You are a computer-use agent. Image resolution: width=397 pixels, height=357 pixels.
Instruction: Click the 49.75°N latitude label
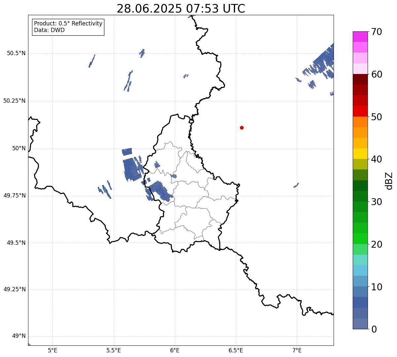point(15,196)
